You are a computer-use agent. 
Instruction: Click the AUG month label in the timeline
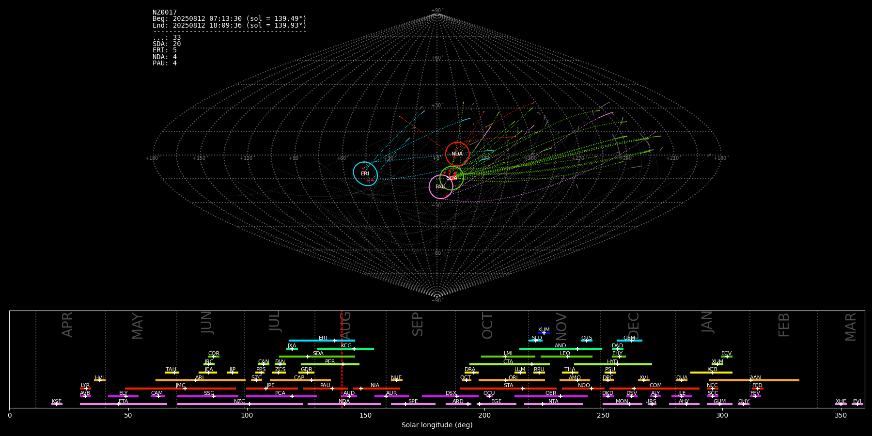(345, 324)
